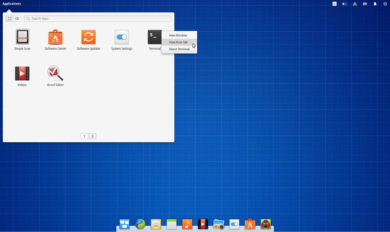
Task: Choose New Root Tab menu entry
Action: [178, 42]
